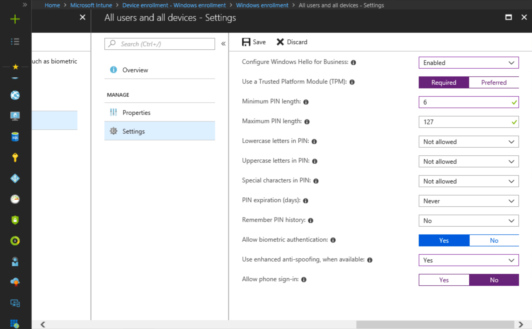Open the green shield security icon
532x329 pixels.
tap(15, 220)
